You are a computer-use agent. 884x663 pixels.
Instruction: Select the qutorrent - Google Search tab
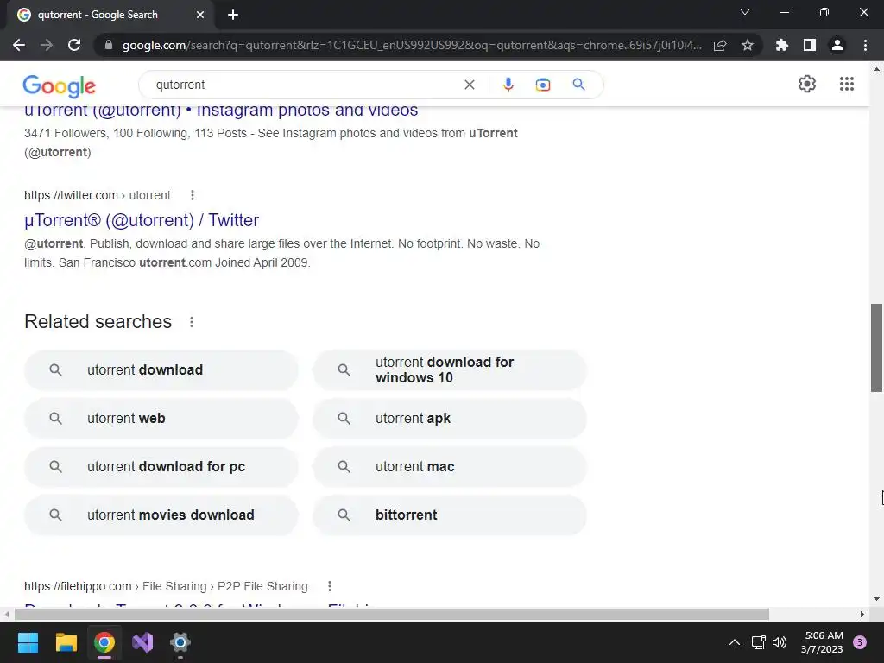107,15
